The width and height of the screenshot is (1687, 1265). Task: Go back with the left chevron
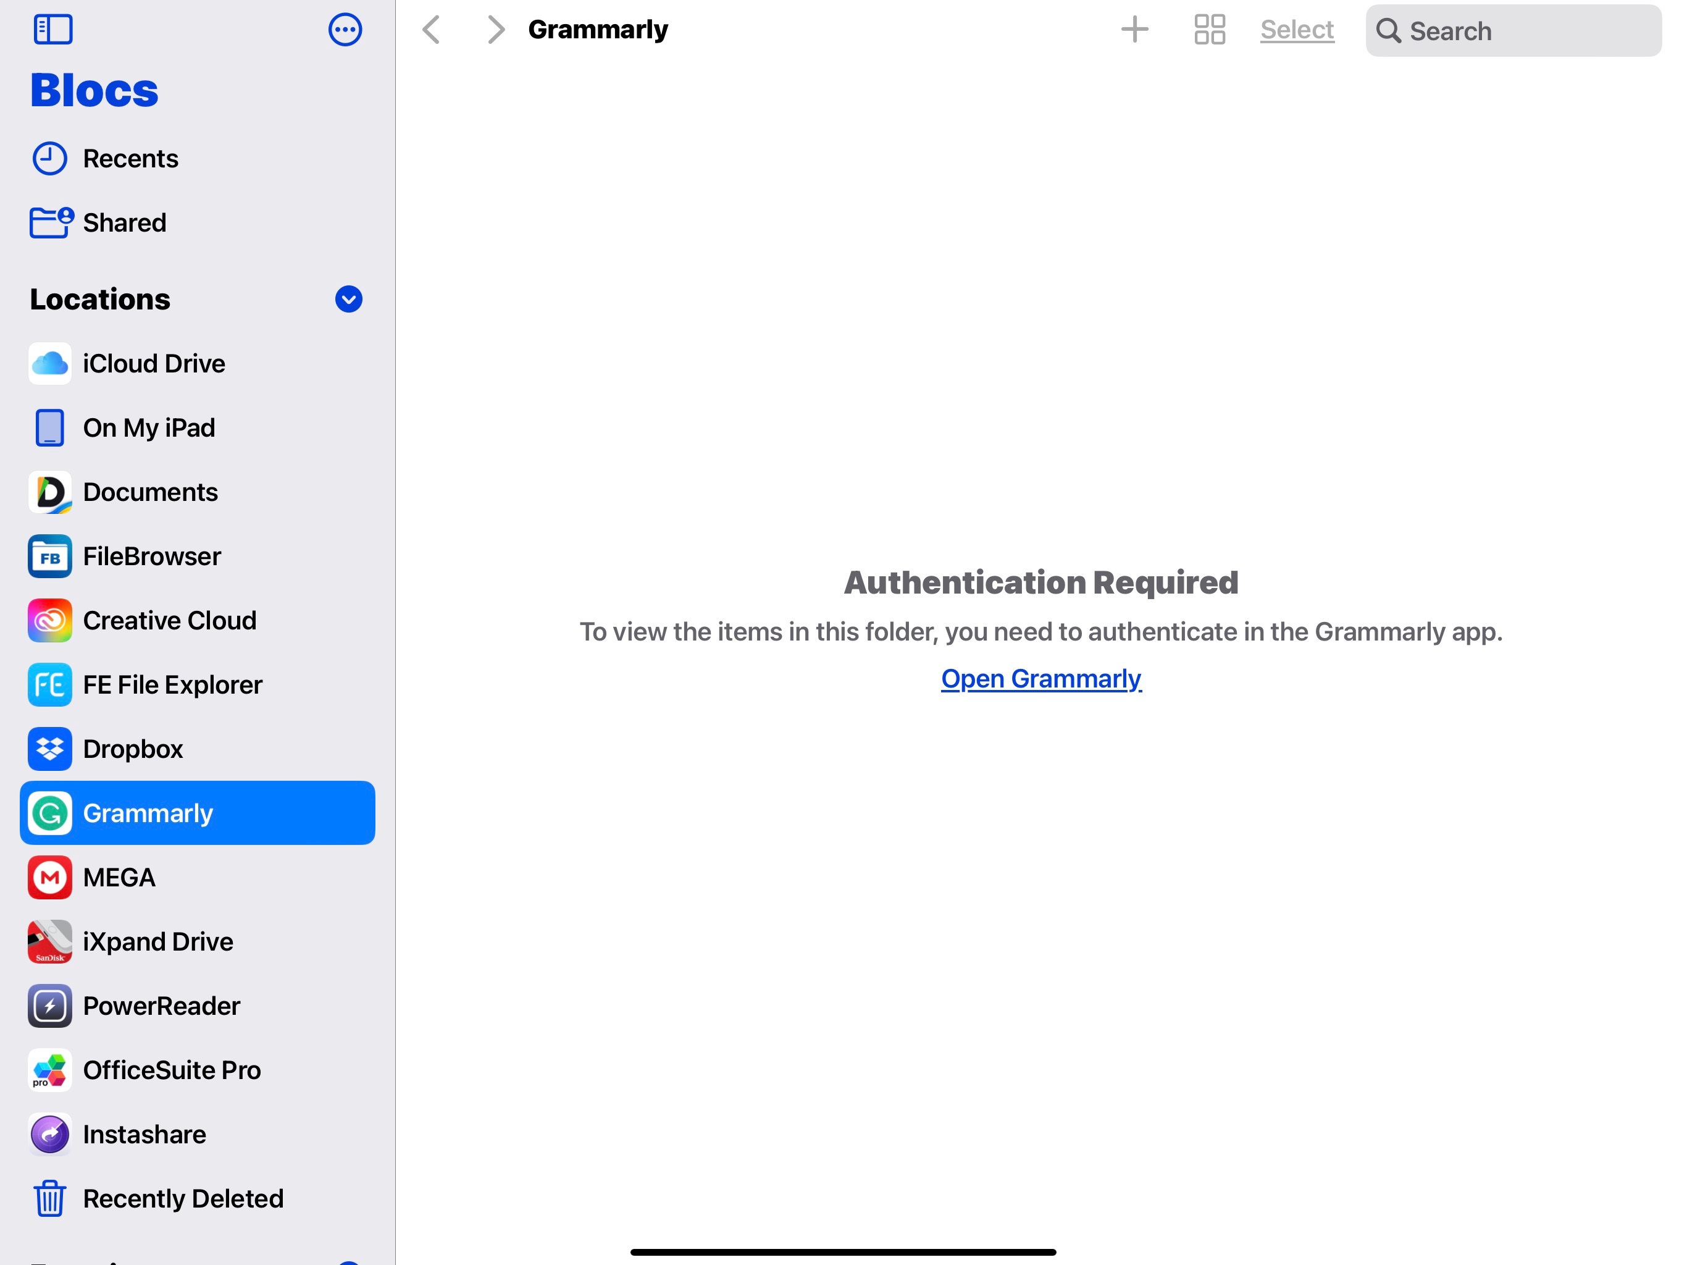[x=432, y=30]
